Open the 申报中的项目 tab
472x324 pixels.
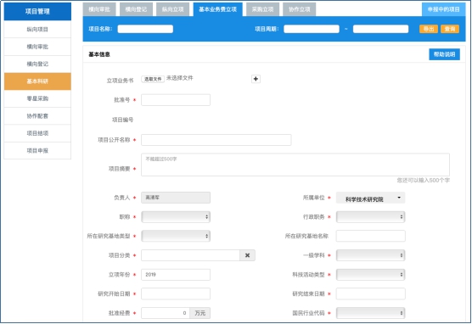coord(443,9)
